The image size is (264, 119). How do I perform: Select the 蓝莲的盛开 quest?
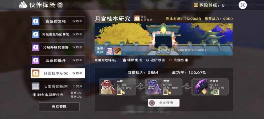pyautogui.click(x=58, y=60)
